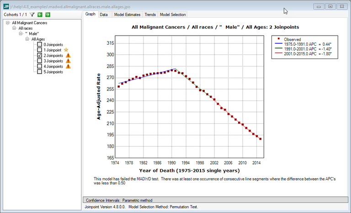The image size is (351, 213).
Task: Check the 5 Joinpoints checkbox
Action: click(x=40, y=72)
